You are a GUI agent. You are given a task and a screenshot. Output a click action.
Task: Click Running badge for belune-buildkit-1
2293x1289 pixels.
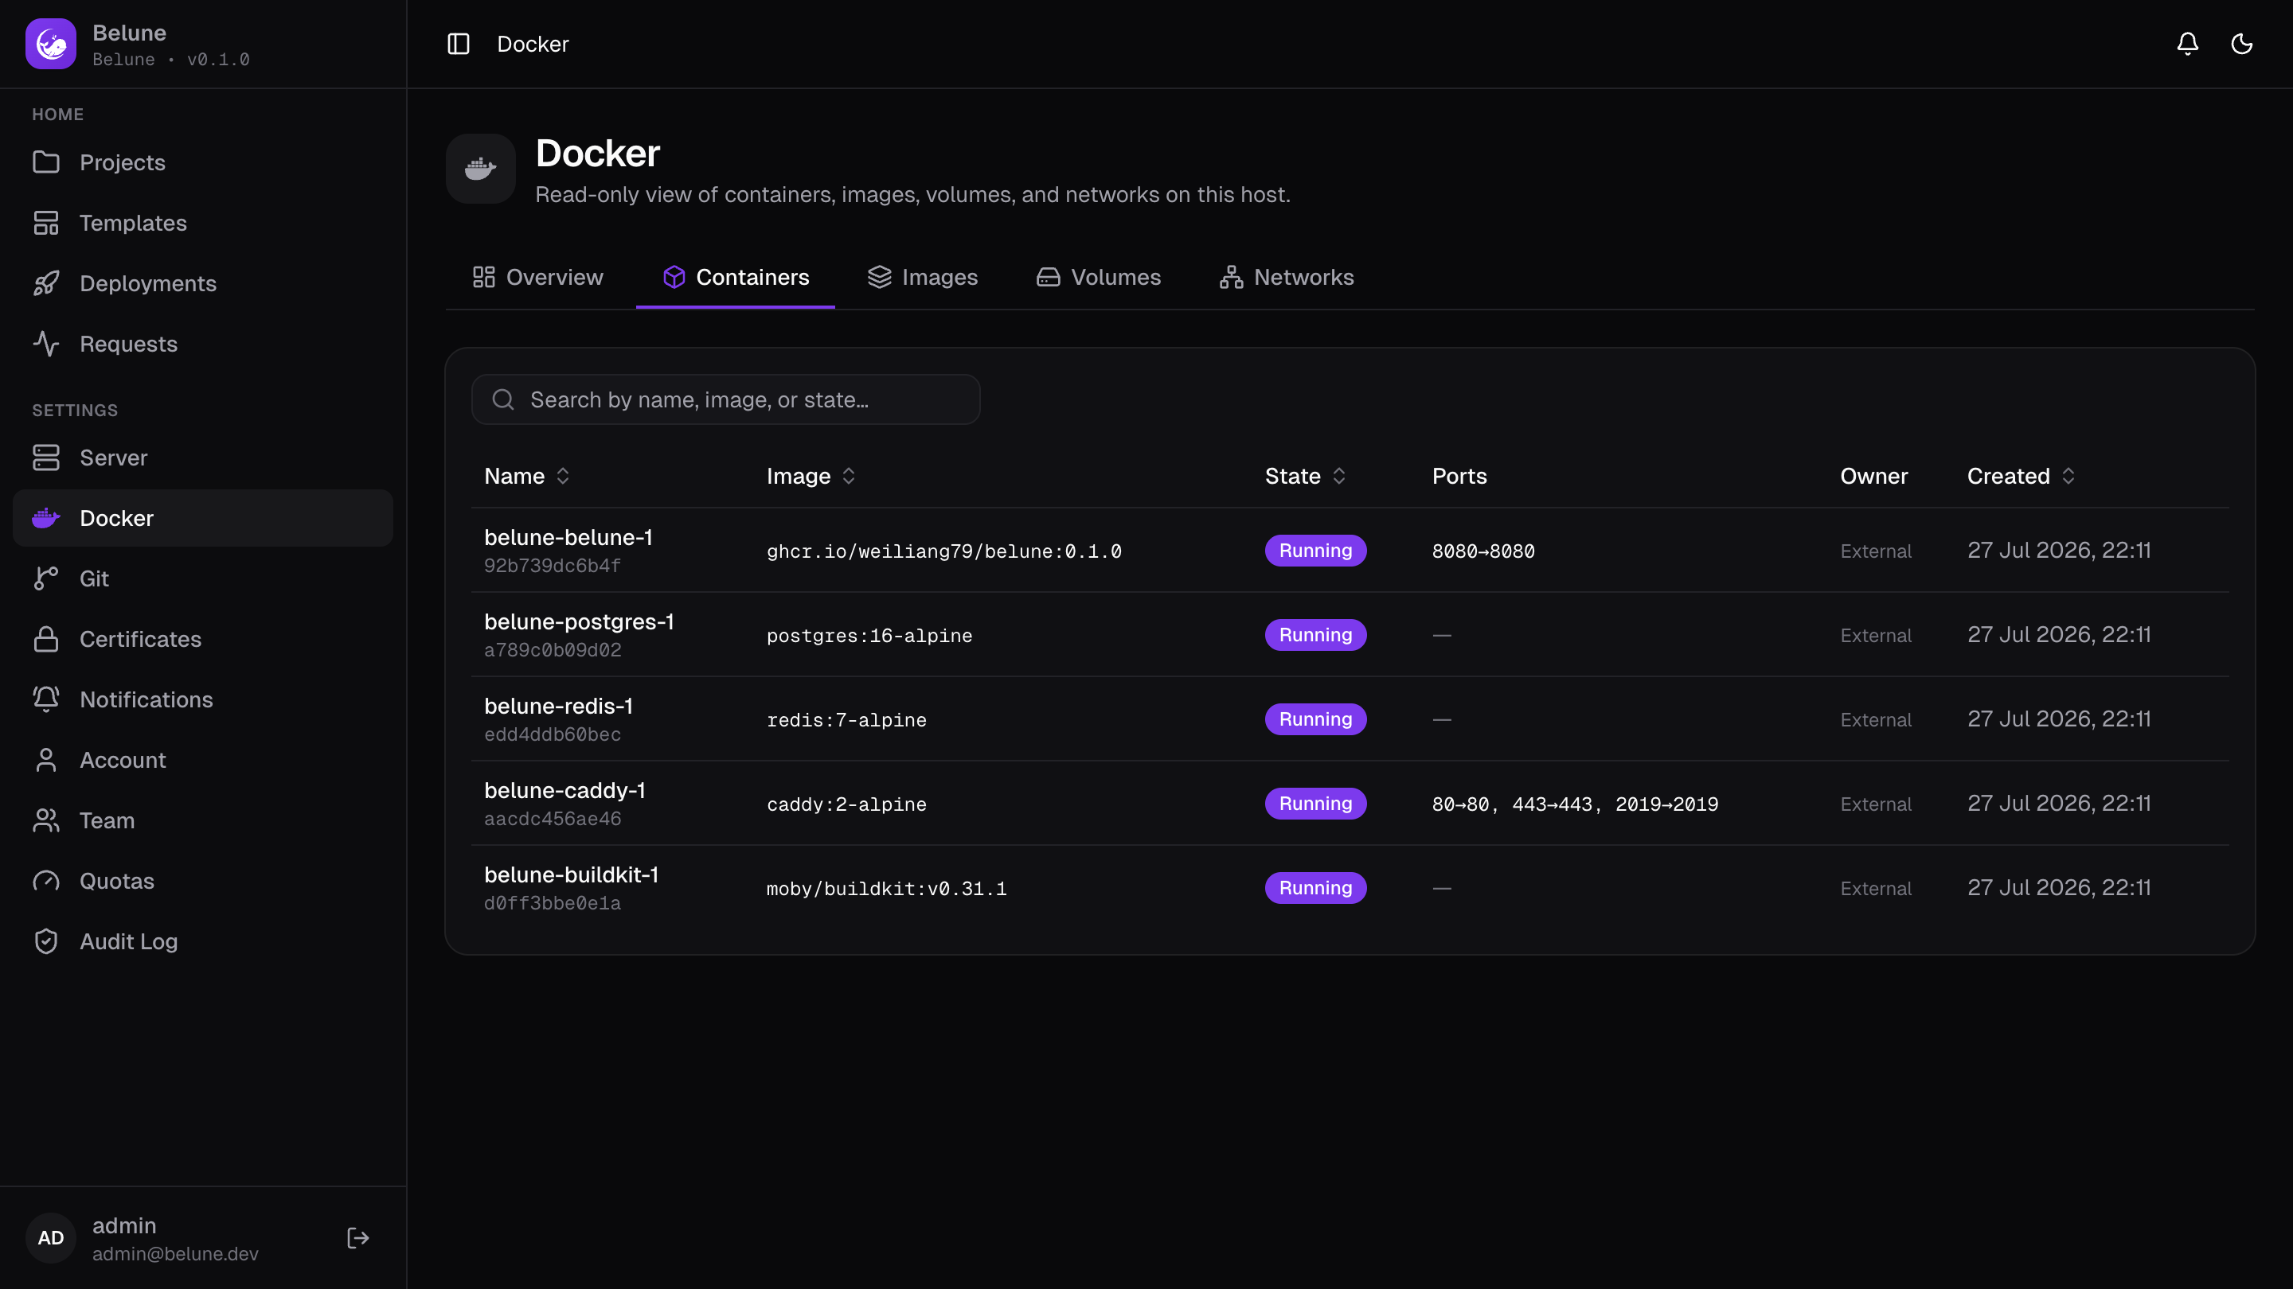[1315, 889]
